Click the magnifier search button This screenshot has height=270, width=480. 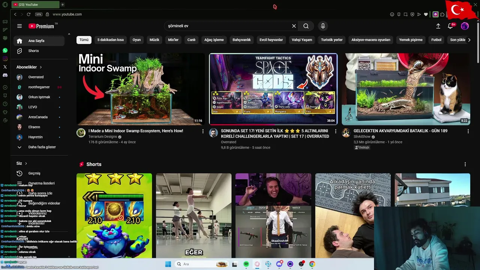tap(306, 26)
